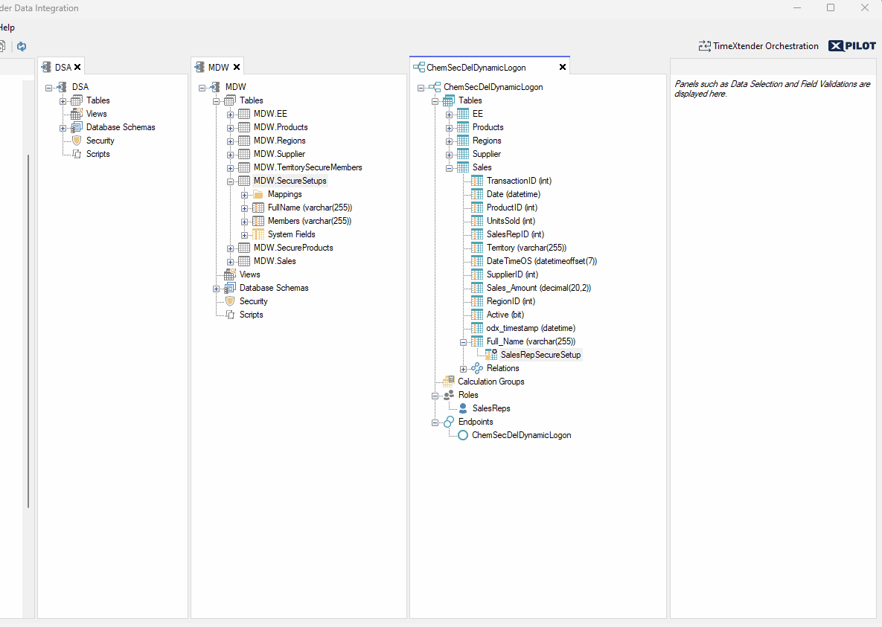Screen dimensions: 882x627
Task: Expand the Relations node under Sales
Action: tap(463, 370)
